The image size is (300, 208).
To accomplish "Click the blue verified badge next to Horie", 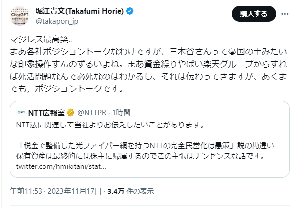I will click(130, 11).
